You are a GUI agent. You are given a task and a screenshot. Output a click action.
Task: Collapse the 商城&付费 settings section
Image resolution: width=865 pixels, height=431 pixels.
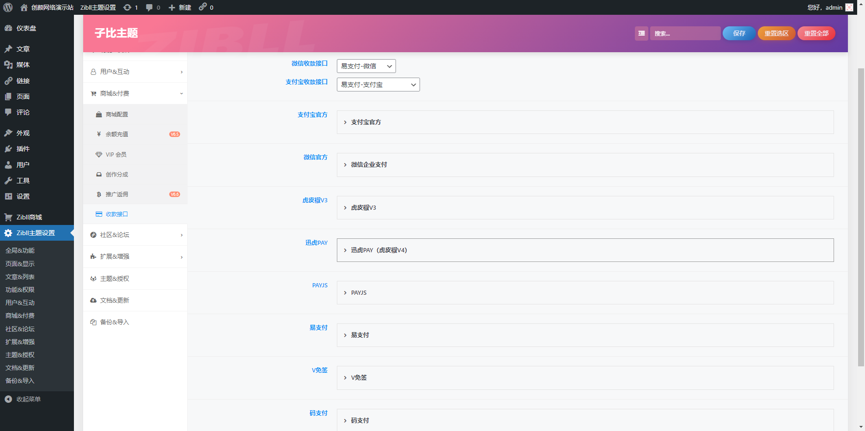click(135, 93)
